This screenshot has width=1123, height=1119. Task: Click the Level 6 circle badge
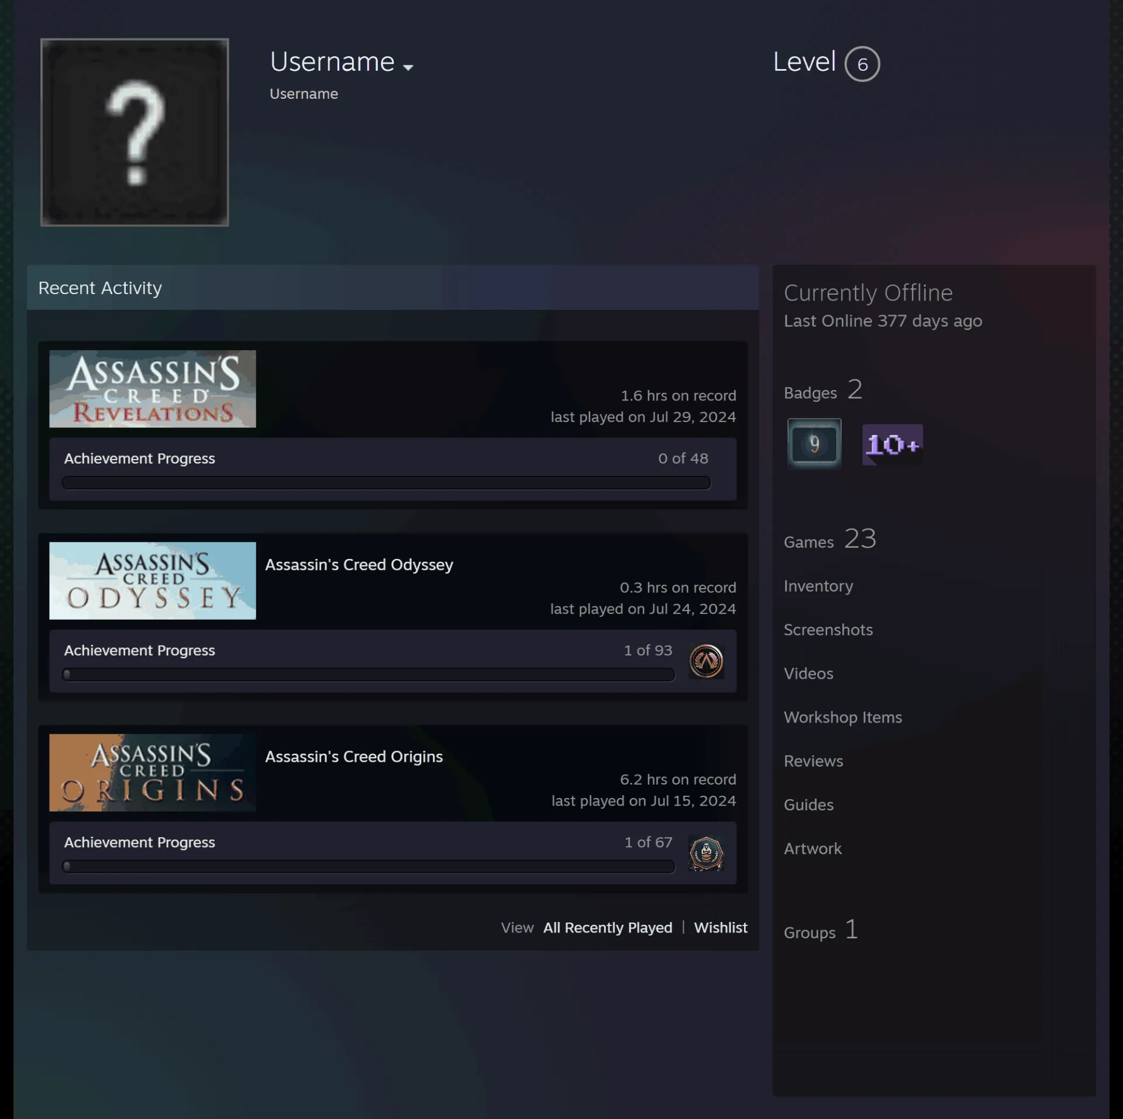[862, 64]
